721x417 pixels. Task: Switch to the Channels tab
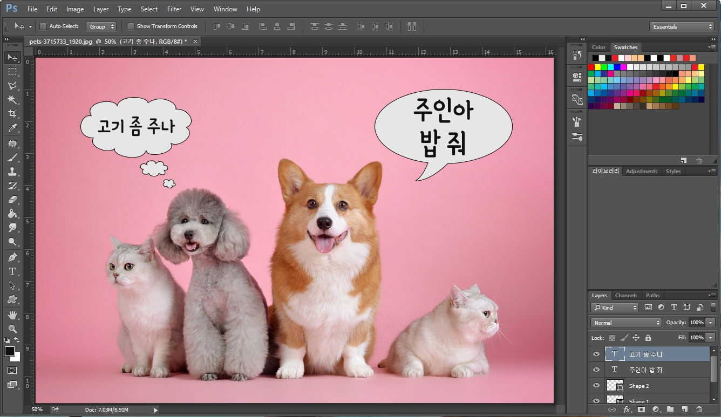(626, 295)
